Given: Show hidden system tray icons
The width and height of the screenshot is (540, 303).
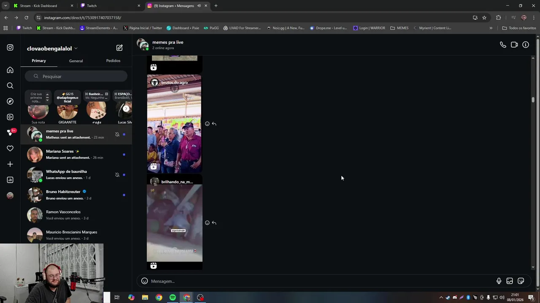Looking at the screenshot, I should pos(441,298).
